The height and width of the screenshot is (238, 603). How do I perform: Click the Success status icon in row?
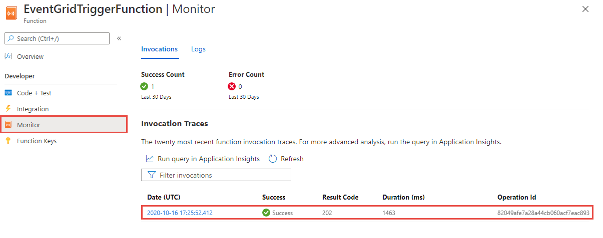[266, 213]
